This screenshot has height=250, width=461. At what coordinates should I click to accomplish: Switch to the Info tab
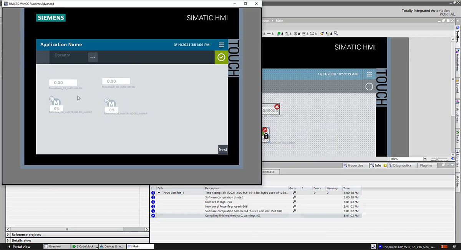point(378,165)
